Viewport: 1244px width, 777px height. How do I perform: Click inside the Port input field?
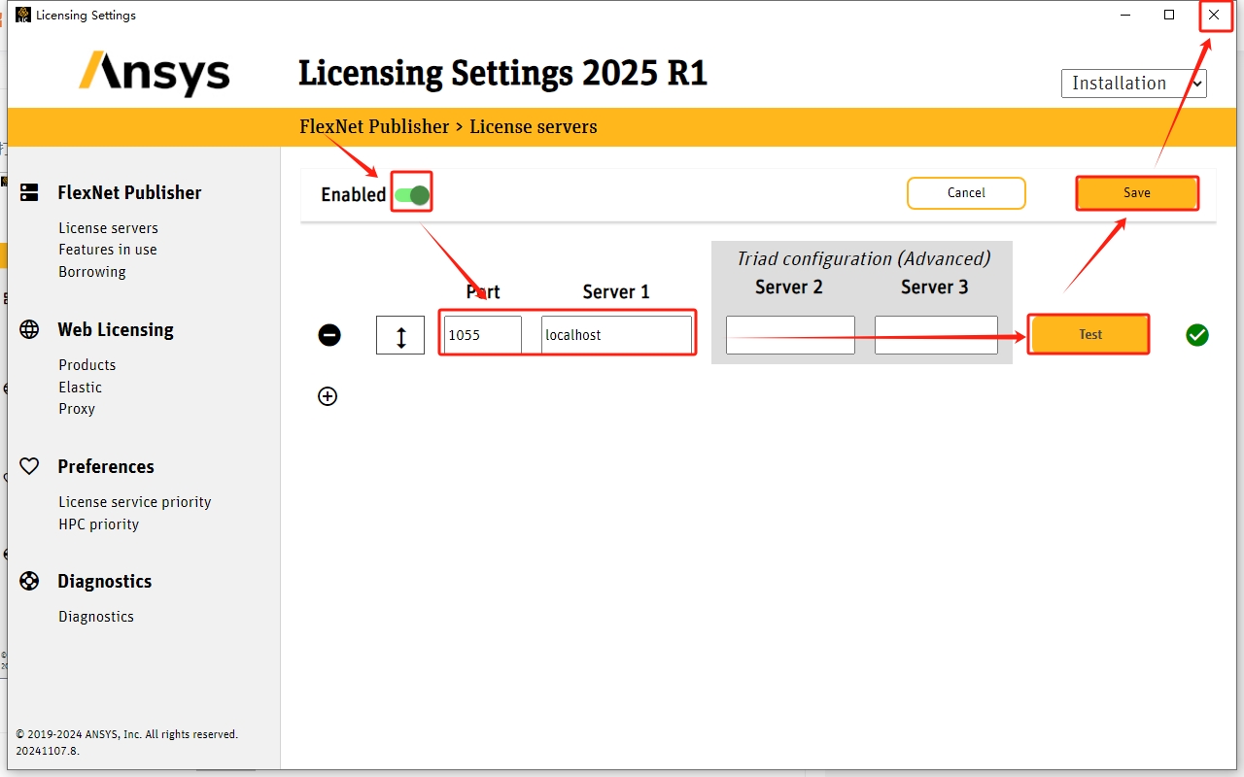(x=482, y=334)
